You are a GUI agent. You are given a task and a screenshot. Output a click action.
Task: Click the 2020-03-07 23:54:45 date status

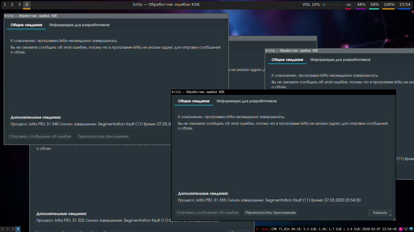click(379, 229)
